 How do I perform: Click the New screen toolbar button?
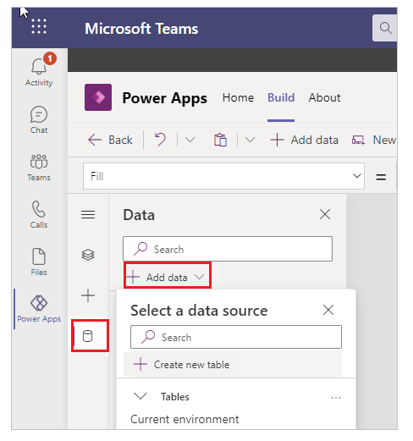pos(374,140)
